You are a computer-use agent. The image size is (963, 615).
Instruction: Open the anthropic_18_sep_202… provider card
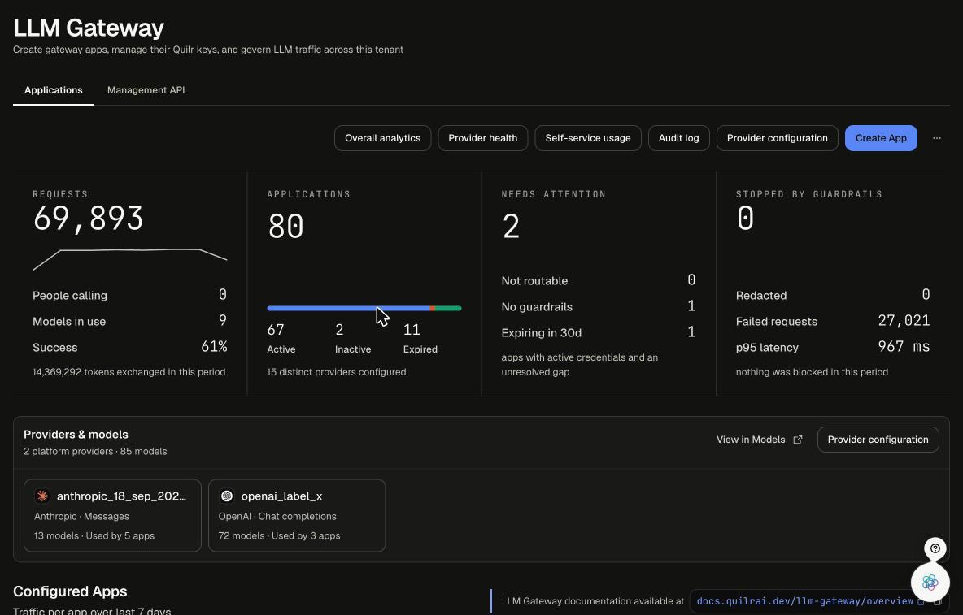point(112,516)
